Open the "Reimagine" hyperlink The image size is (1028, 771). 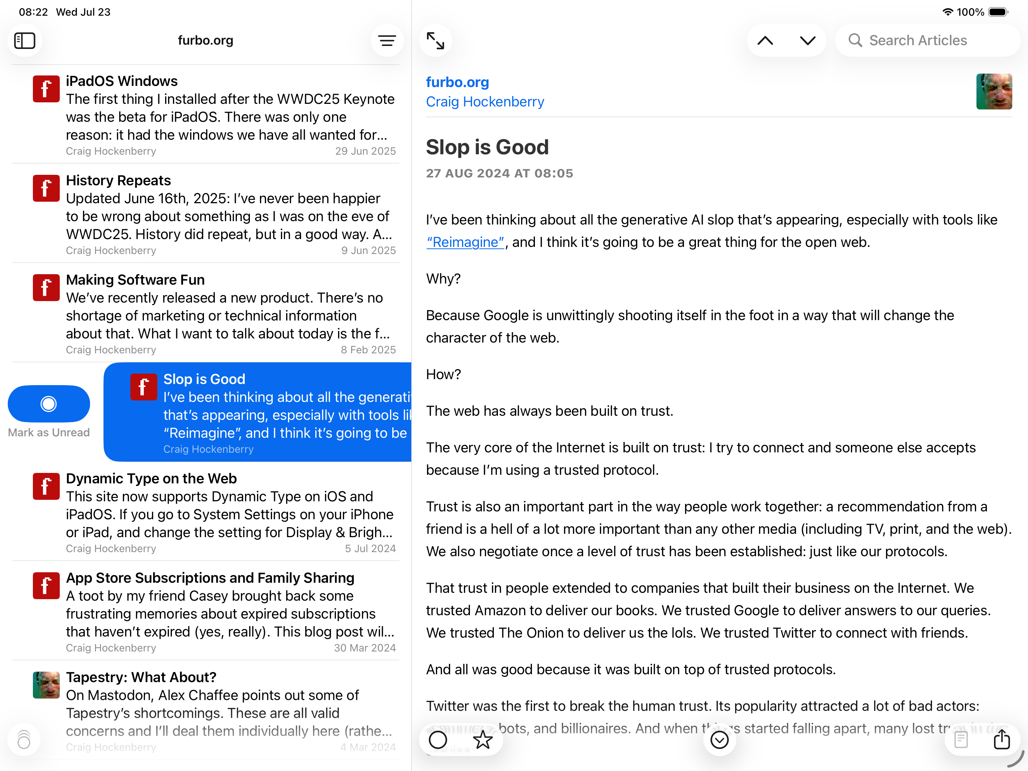click(x=465, y=242)
